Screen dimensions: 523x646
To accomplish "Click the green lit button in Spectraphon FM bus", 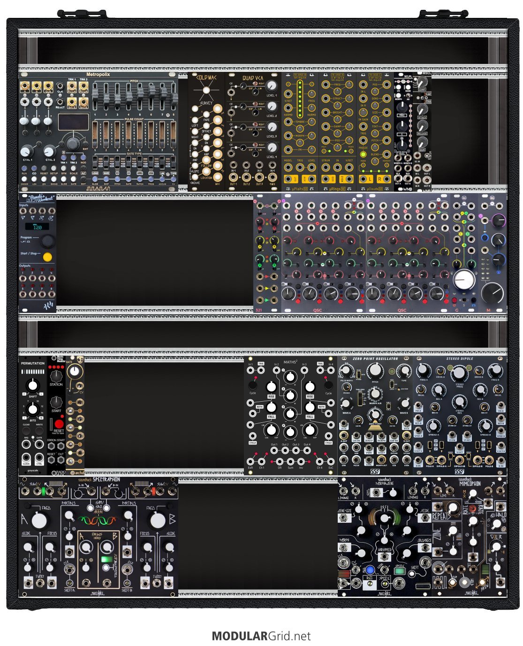I will [x=107, y=559].
